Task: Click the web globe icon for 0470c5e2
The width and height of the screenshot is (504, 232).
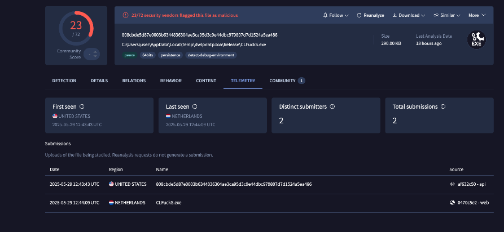Action: [452, 202]
